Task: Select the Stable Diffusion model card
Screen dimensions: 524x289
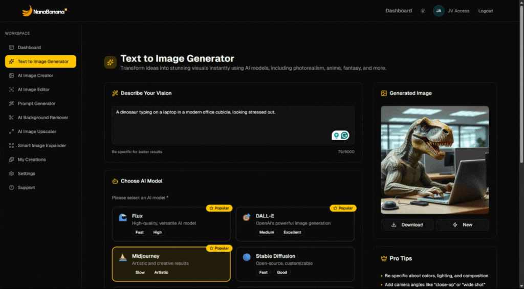Action: click(x=295, y=264)
